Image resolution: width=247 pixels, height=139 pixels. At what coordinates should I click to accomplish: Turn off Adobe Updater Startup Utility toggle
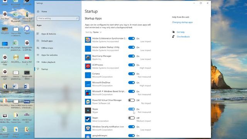pos(131,47)
